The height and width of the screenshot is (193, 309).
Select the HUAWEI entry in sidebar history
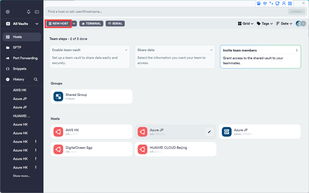[22, 116]
